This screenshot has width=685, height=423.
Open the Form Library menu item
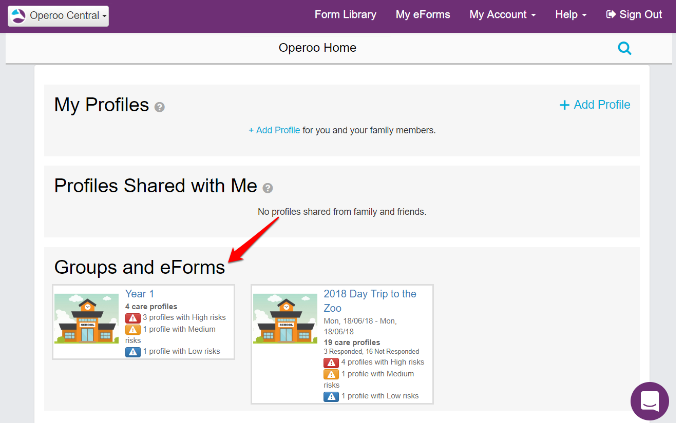tap(346, 15)
